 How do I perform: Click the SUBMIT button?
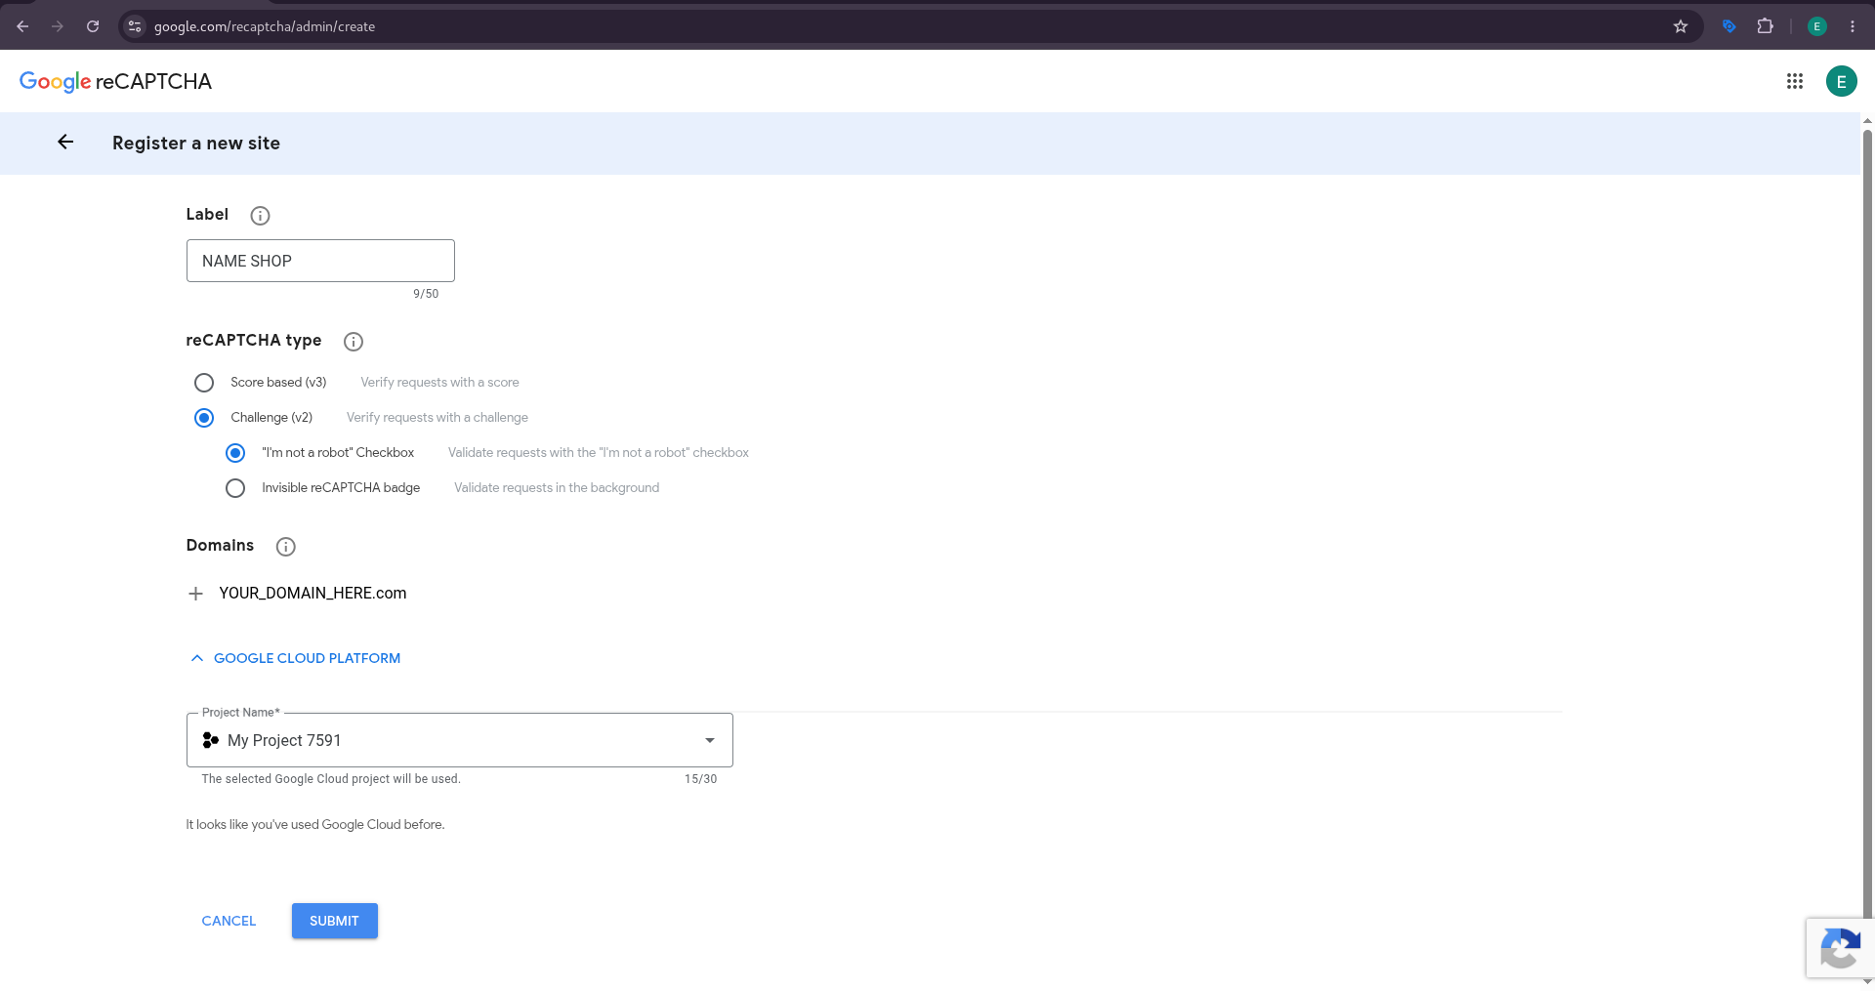[335, 921]
